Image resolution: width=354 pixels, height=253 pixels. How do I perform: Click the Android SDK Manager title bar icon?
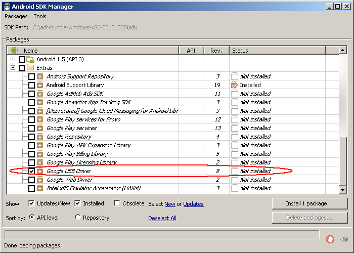click(7, 6)
